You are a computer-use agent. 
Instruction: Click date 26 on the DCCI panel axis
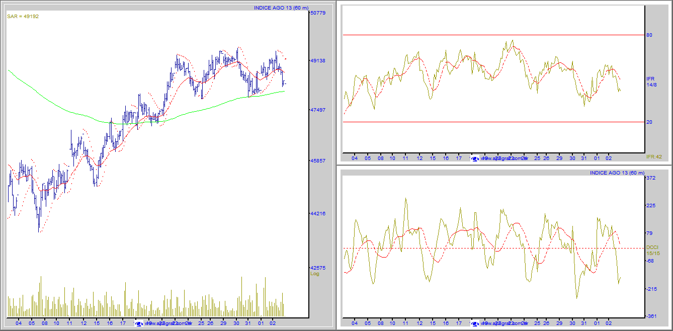pos(546,323)
